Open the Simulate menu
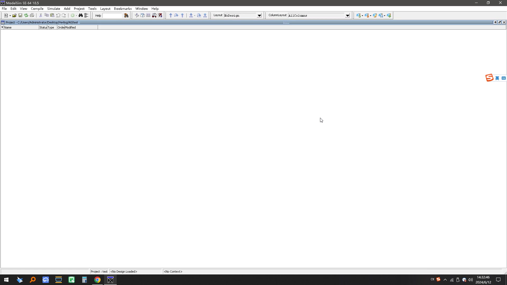Screen dimensions: 507x285 (54, 9)
